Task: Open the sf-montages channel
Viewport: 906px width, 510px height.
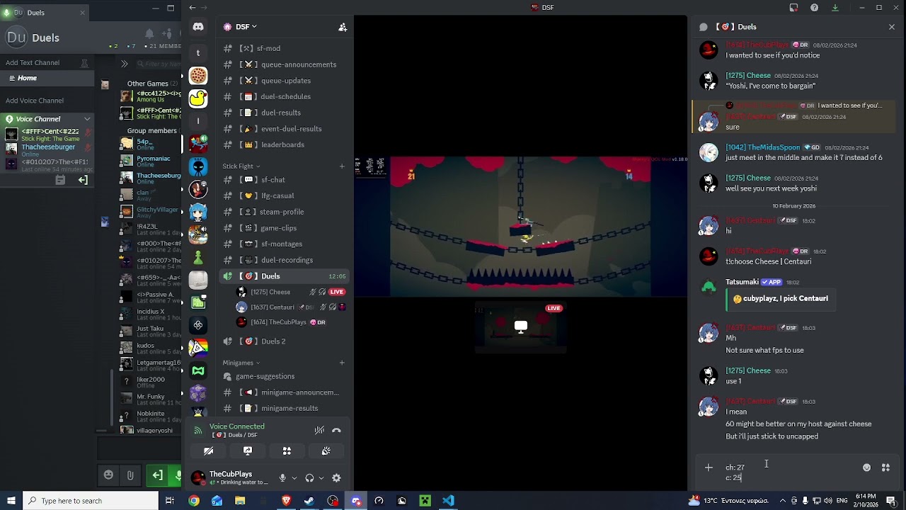Action: point(284,244)
